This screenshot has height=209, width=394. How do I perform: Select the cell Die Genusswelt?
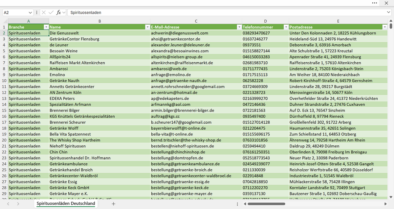[x=100, y=33]
